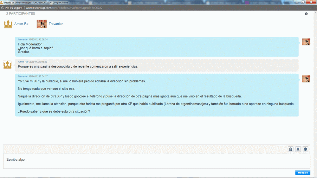317x178 pixels.
Task: Expand the 2 Participantes header
Action: point(21,14)
